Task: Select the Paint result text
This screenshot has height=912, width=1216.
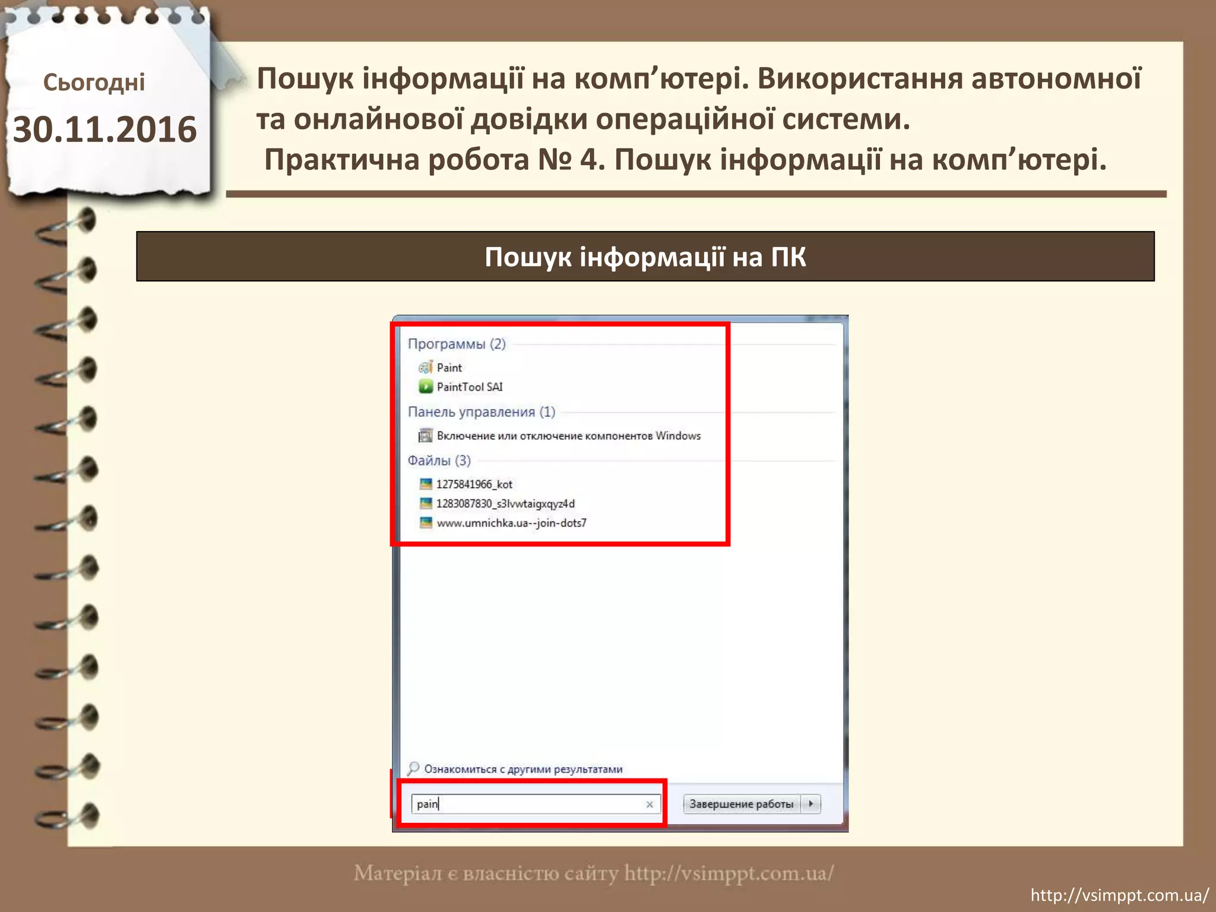Action: coord(449,368)
